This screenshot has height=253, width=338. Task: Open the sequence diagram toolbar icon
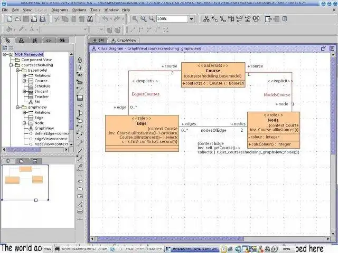pos(231,19)
